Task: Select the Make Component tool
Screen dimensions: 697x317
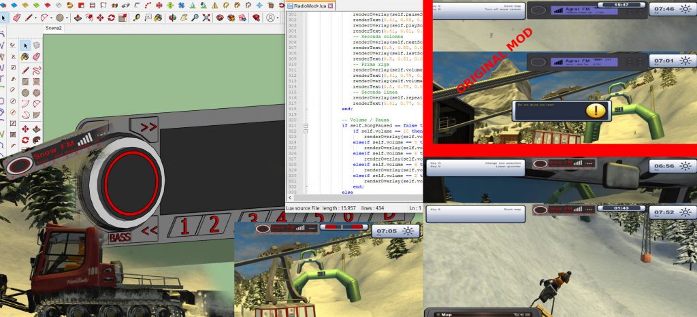Action: pos(37,46)
